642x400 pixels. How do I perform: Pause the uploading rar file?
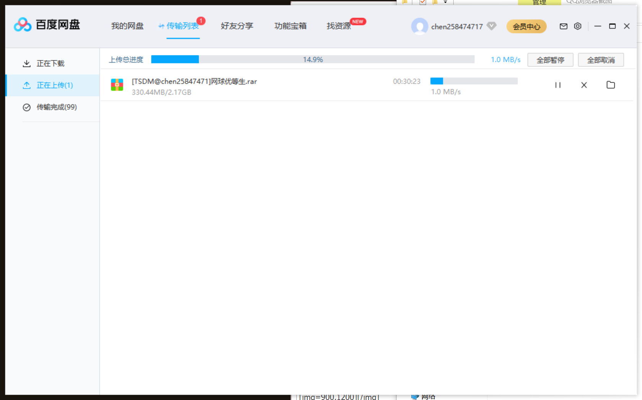click(x=558, y=85)
